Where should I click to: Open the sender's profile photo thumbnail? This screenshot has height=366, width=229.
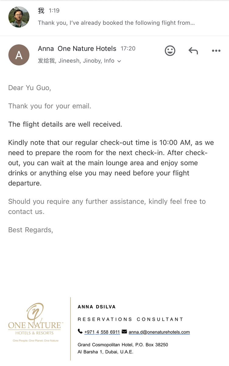[x=19, y=17]
